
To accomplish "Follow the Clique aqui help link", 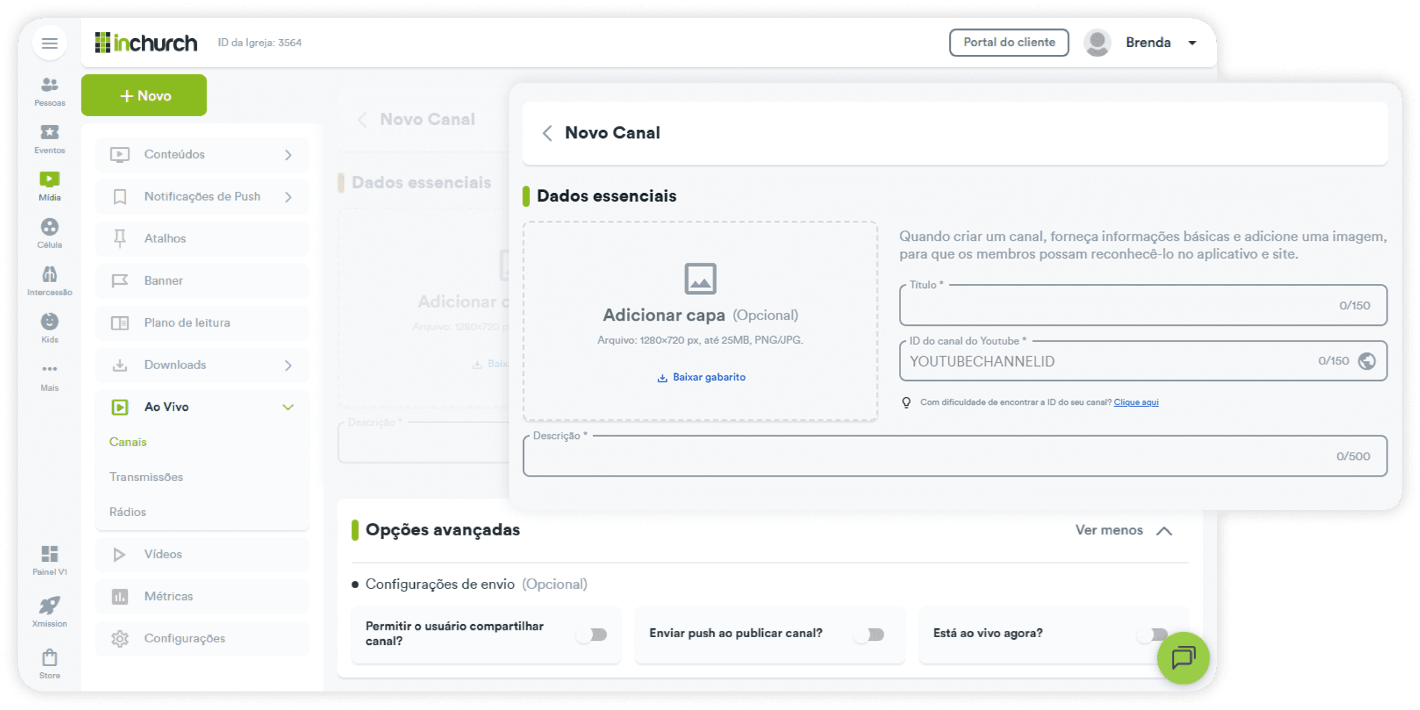I will 1136,402.
